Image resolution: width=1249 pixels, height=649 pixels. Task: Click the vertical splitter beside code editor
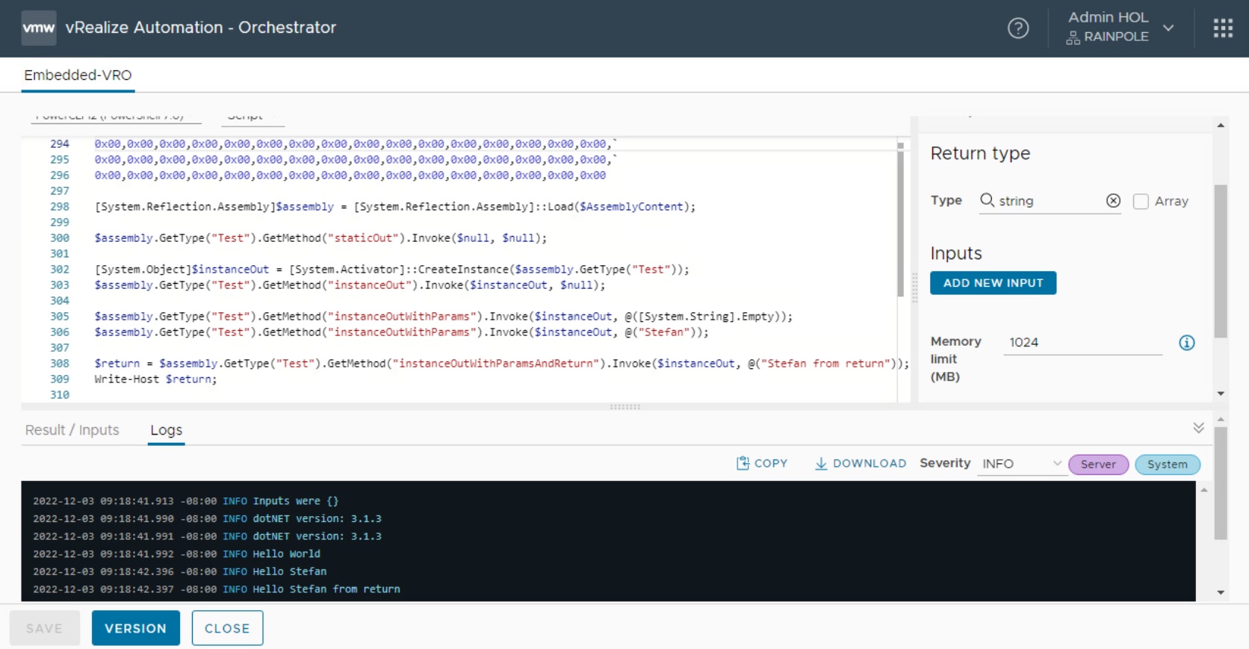point(914,286)
